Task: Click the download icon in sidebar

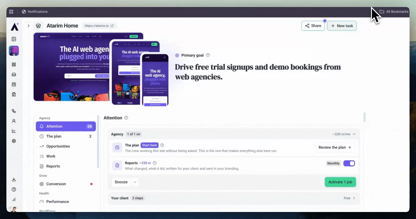Action: point(14,179)
